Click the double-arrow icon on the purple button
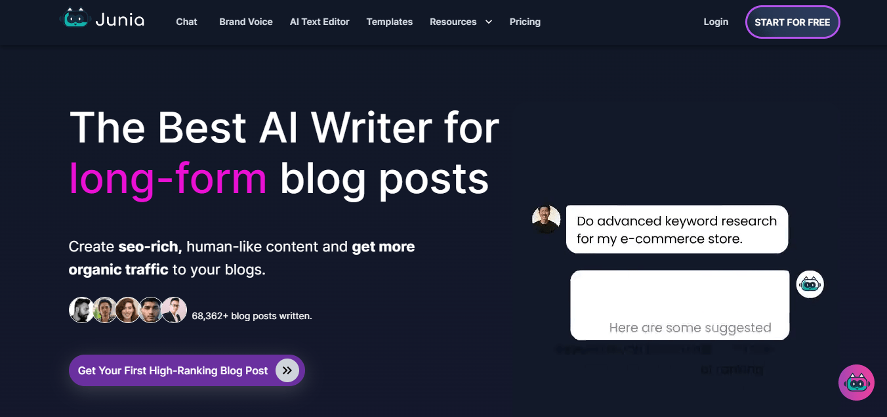The width and height of the screenshot is (887, 417). point(287,370)
